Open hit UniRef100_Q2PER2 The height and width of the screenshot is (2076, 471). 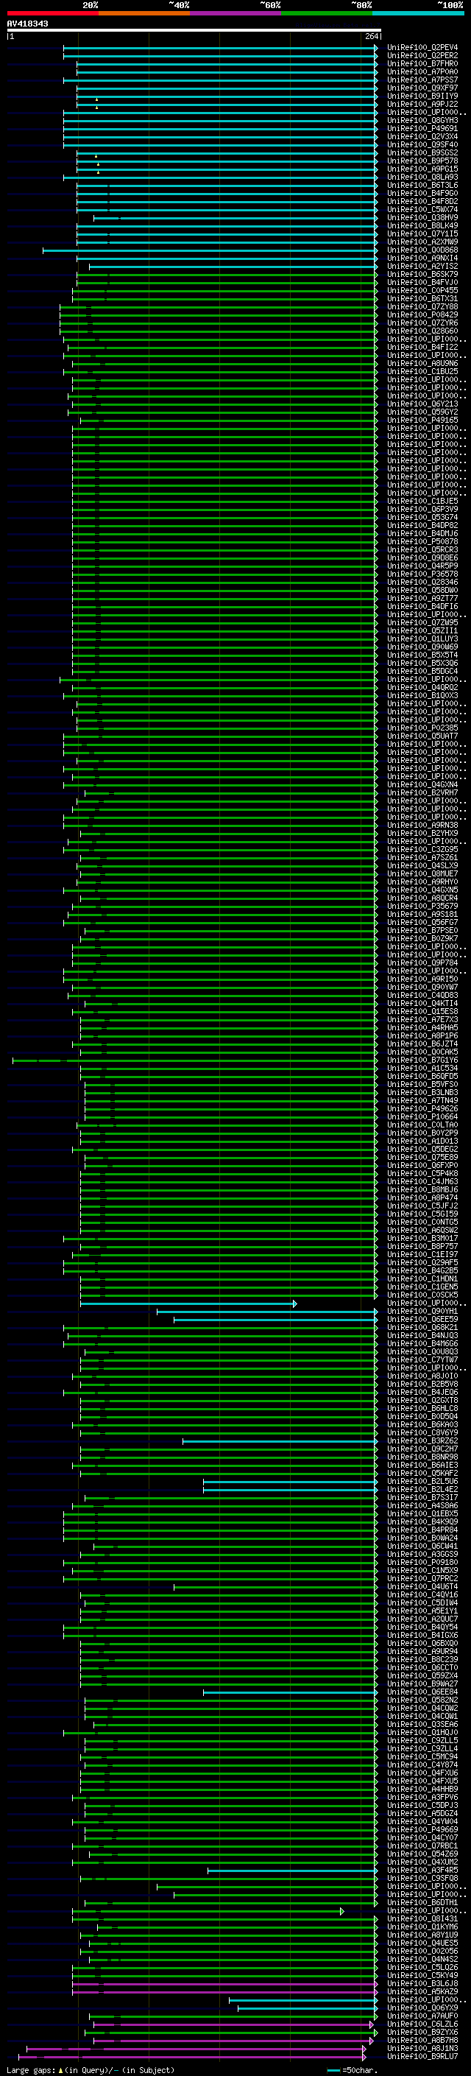click(x=422, y=56)
